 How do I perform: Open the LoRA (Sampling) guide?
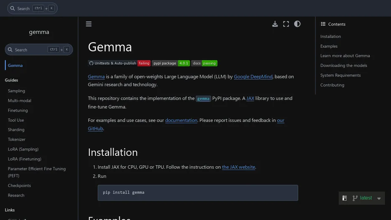click(23, 149)
